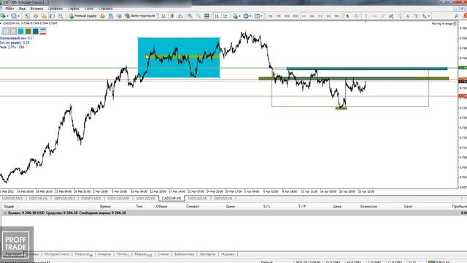Expand the arrows objects dropdown
This screenshot has height=263, width=467.
[x=428, y=16]
